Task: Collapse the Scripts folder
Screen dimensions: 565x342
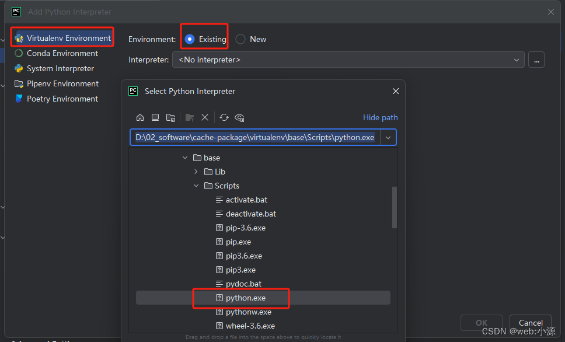Action: [196, 186]
